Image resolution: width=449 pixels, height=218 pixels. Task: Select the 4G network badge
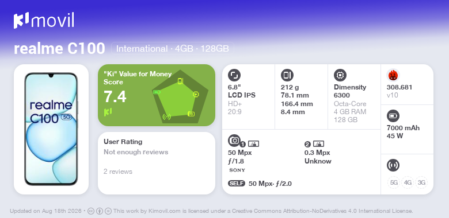coord(408,182)
